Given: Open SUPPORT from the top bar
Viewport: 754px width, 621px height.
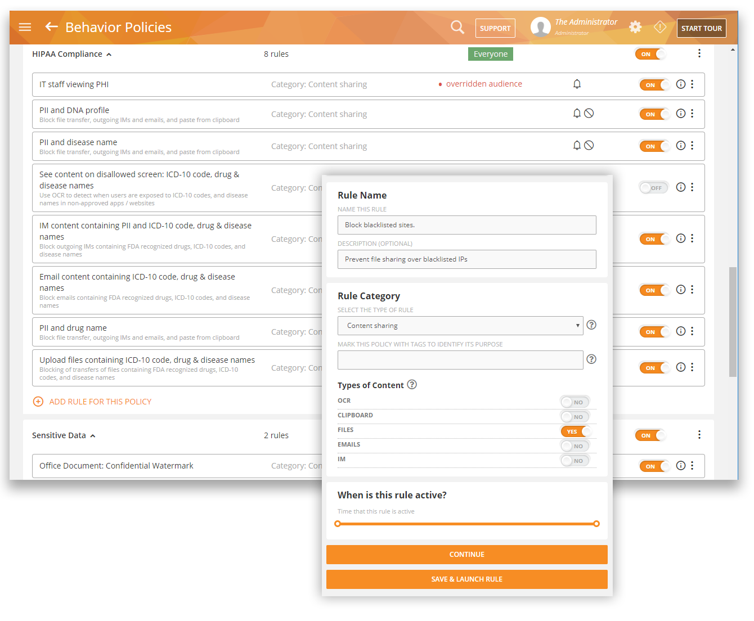Looking at the screenshot, I should pos(495,28).
